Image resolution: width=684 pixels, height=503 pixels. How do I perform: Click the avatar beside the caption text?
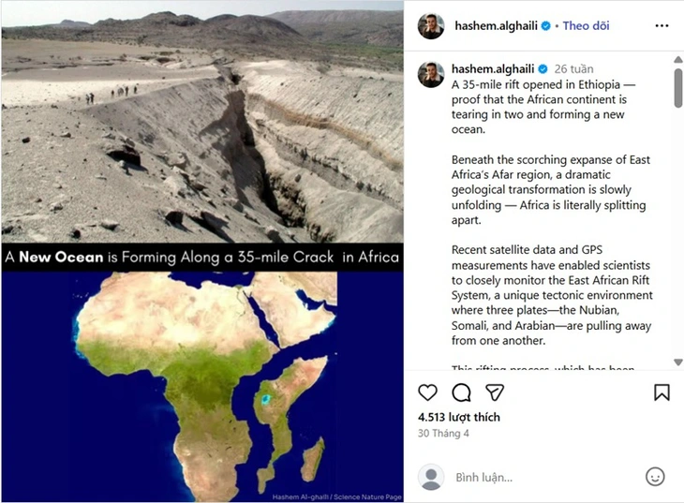coord(431,74)
